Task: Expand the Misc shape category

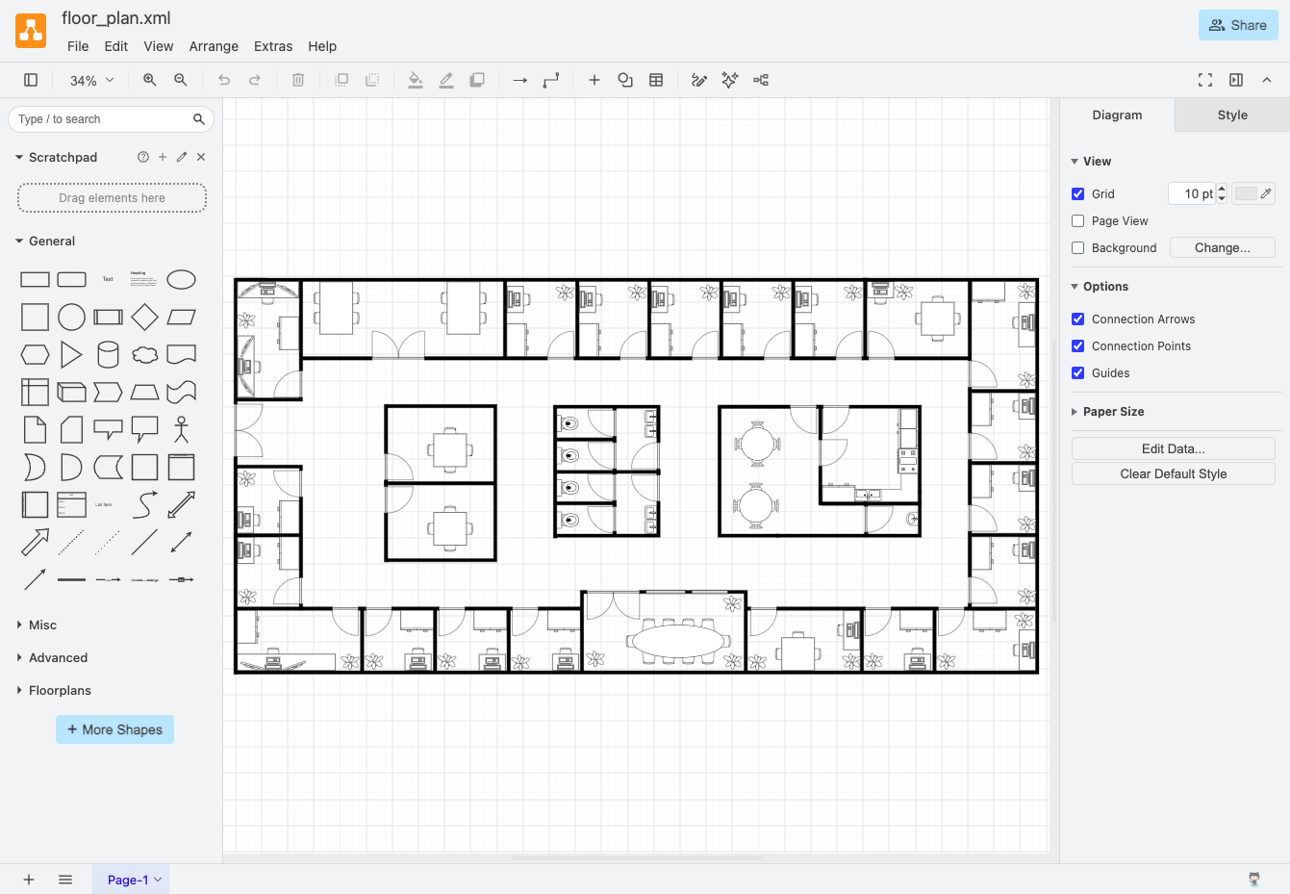Action: coord(42,625)
